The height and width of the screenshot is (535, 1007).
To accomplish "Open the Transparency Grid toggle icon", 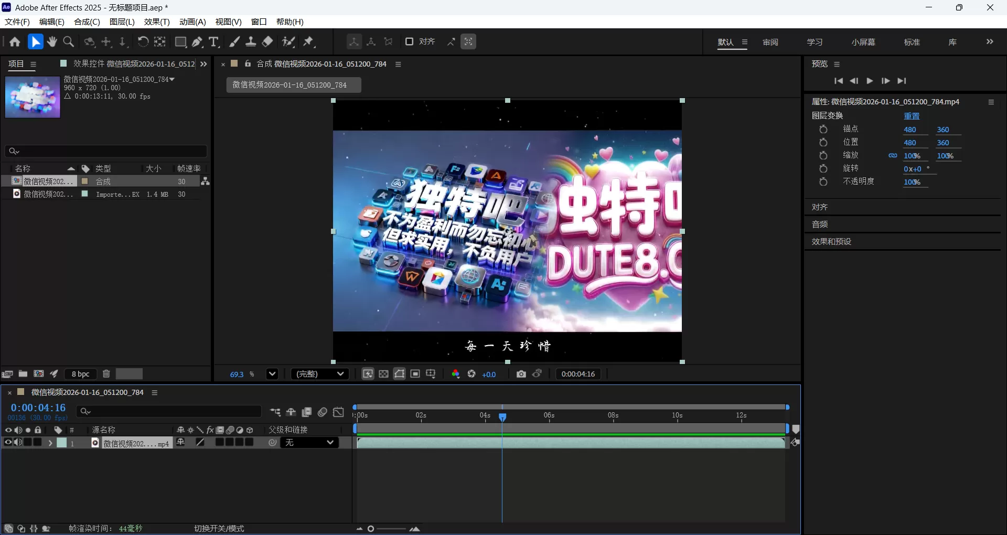I will pos(383,374).
